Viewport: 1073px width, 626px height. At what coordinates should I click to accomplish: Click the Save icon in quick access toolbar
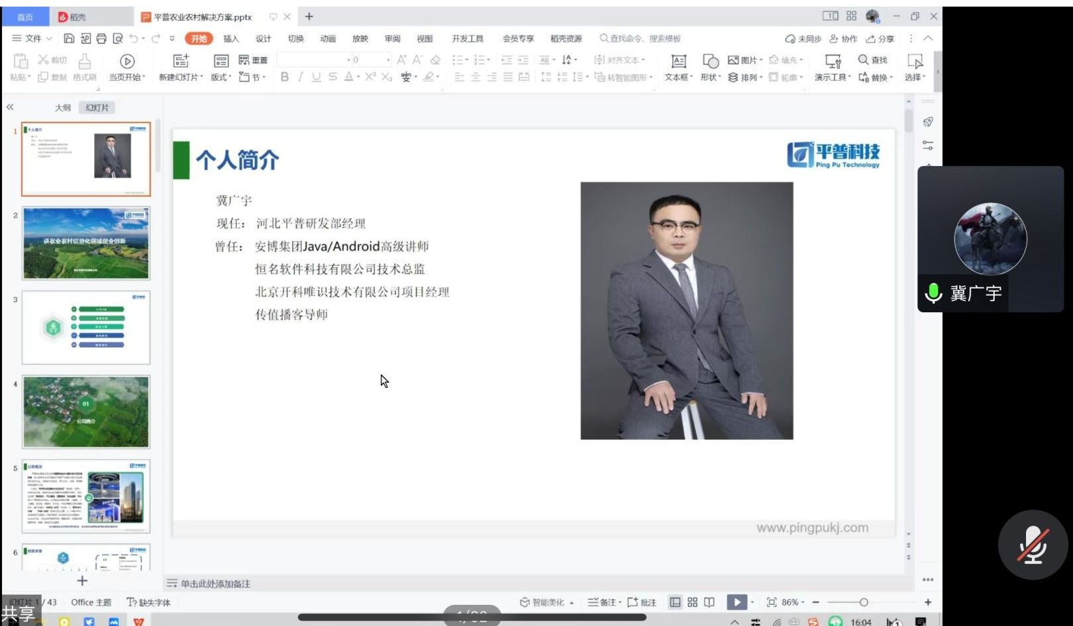tap(69, 38)
